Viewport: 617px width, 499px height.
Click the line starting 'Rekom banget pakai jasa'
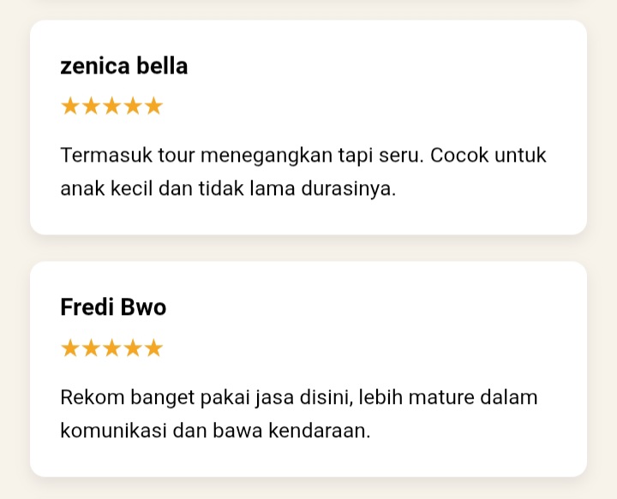299,398
